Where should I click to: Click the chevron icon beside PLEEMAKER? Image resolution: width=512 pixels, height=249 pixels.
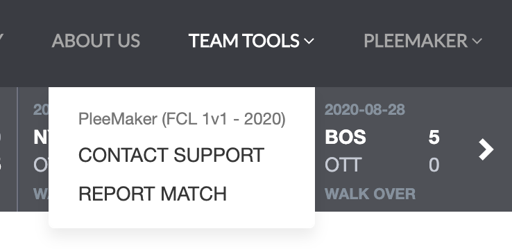pyautogui.click(x=477, y=41)
